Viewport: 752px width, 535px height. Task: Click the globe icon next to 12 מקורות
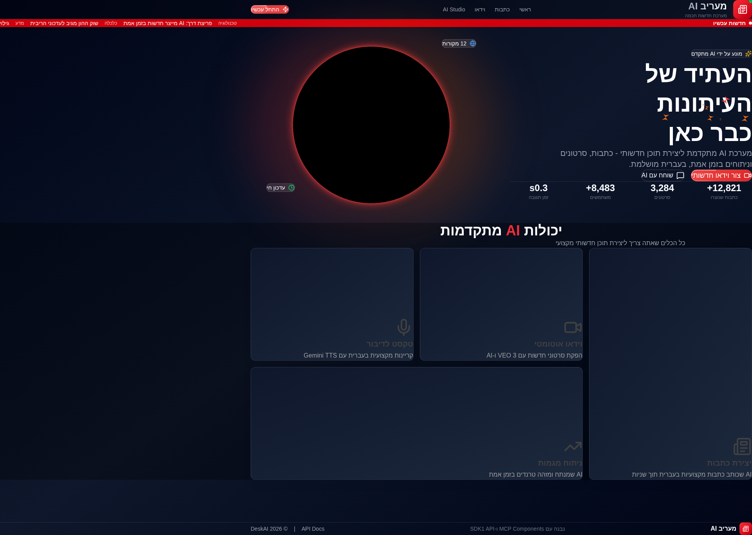click(473, 43)
